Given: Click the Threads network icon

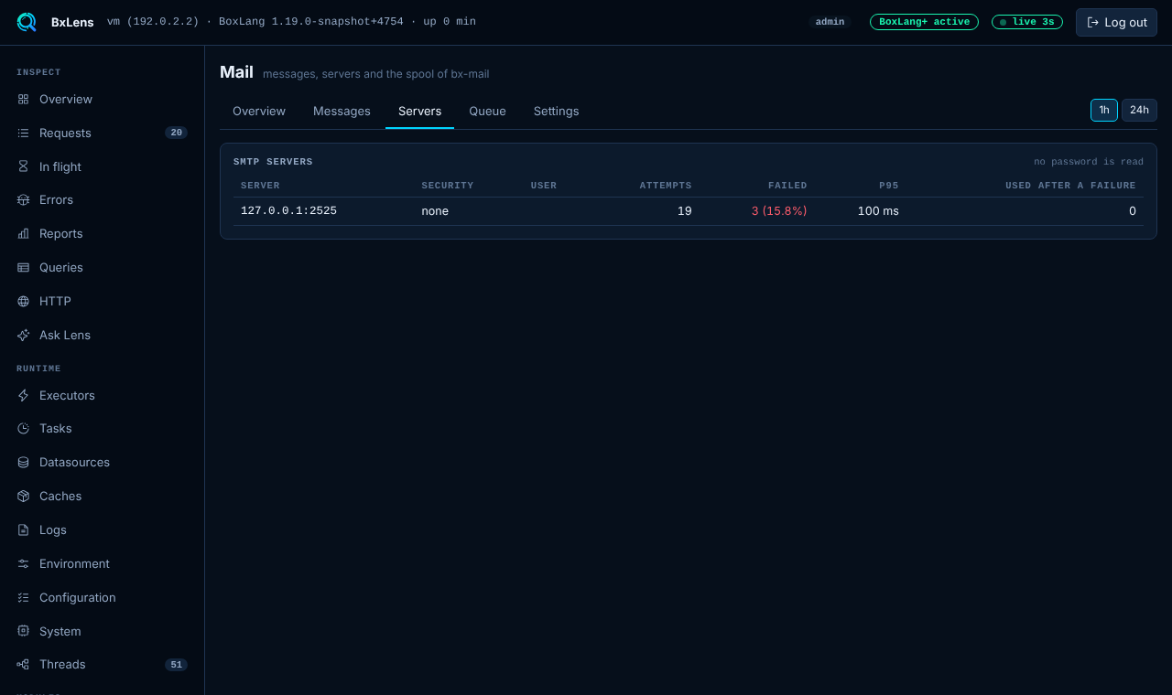Looking at the screenshot, I should pos(23,664).
